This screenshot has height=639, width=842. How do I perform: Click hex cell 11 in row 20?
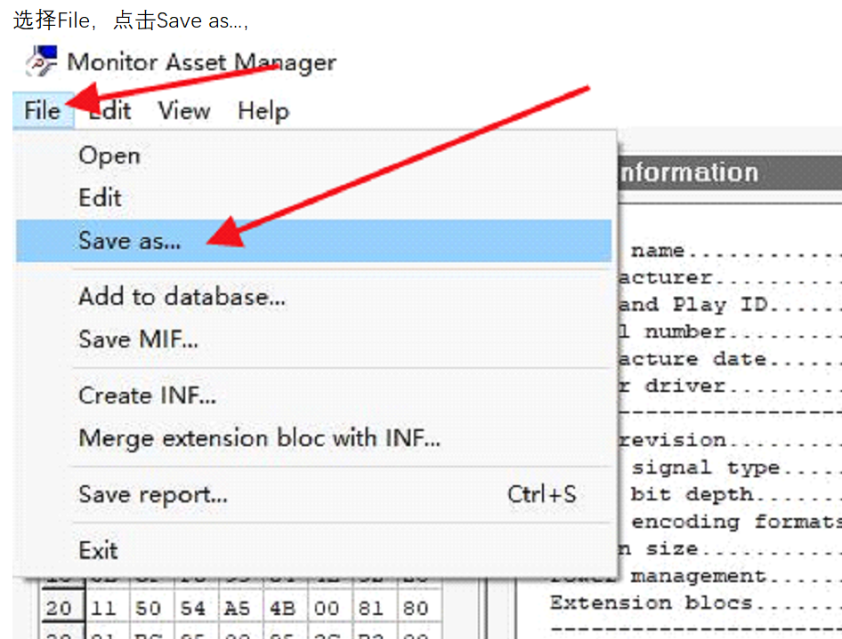coord(106,609)
